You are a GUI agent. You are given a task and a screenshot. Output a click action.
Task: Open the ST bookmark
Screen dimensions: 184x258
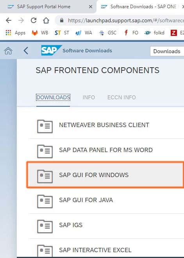point(62,33)
